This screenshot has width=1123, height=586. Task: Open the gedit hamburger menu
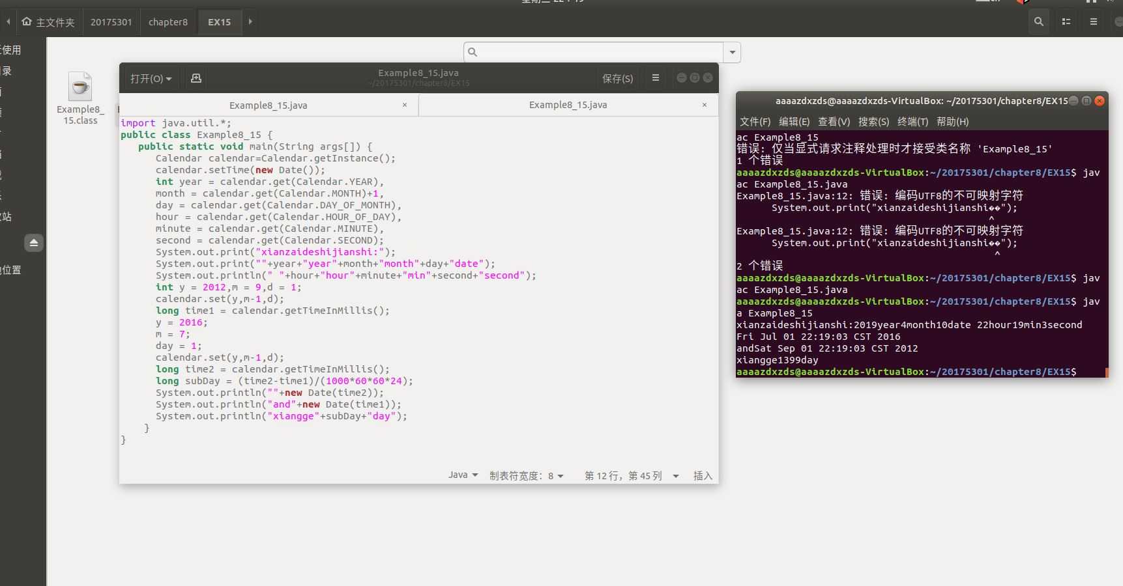tap(656, 78)
